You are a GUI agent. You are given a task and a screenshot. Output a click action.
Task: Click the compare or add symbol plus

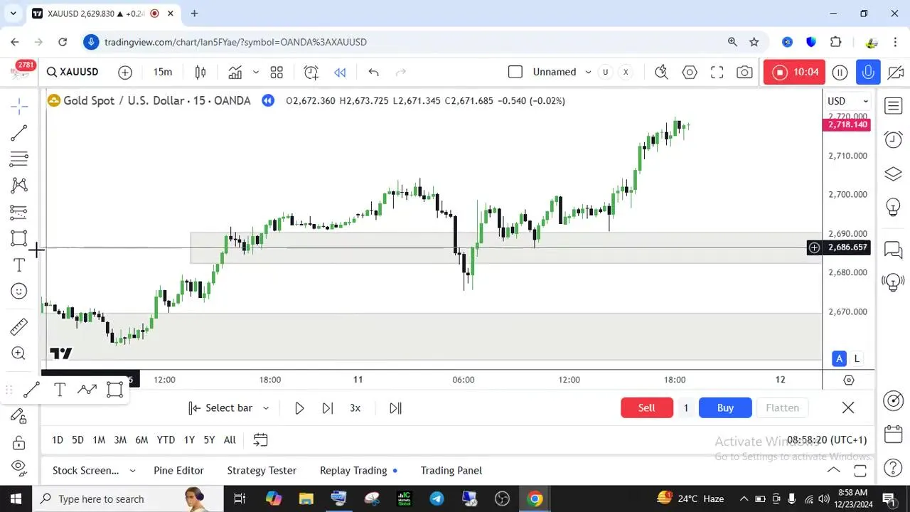click(125, 72)
